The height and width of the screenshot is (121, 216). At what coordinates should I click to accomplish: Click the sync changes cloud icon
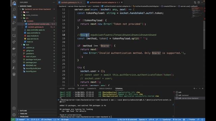click(x=28, y=120)
